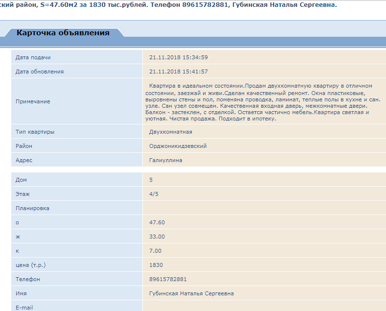Image resolution: width=386 pixels, height=311 pixels.
Task: Click the Примечание row label
Action: point(33,101)
